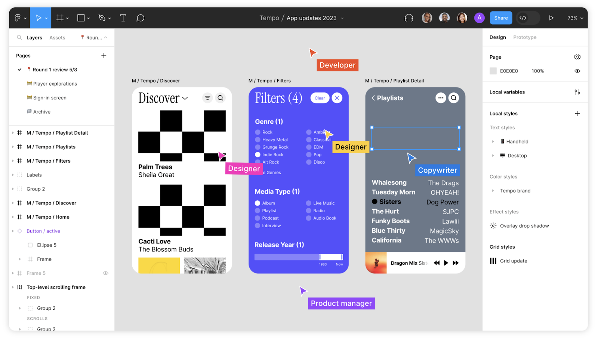
Task: Expand the Handheld text styles
Action: (493, 141)
